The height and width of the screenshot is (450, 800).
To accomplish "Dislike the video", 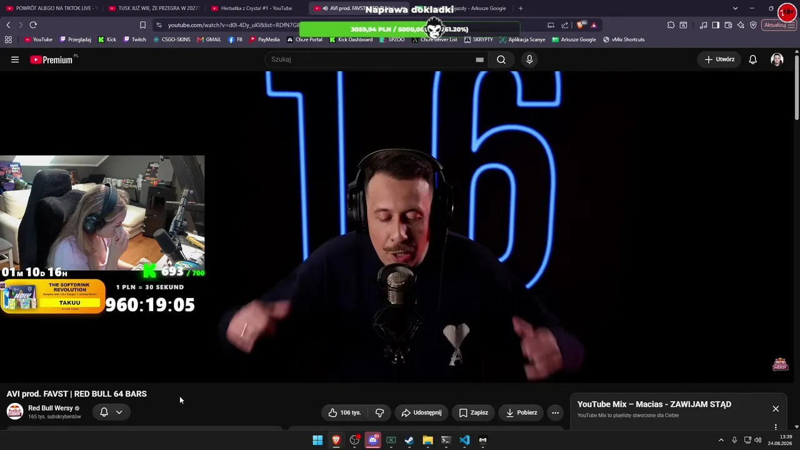I will tap(379, 412).
